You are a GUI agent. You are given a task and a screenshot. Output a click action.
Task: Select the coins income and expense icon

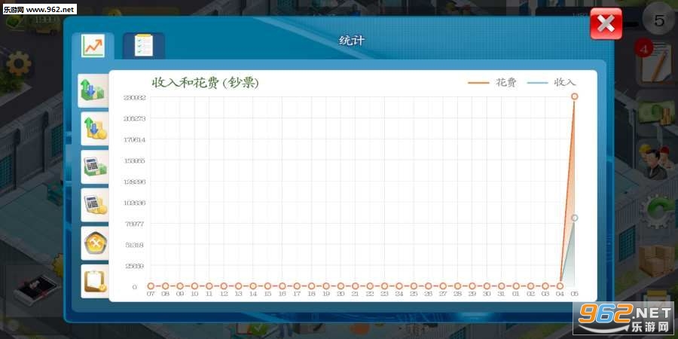pos(94,128)
